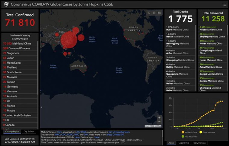The width and height of the screenshot is (229, 146).
Task: Select France in the country list
Action: pyautogui.click(x=20, y=106)
